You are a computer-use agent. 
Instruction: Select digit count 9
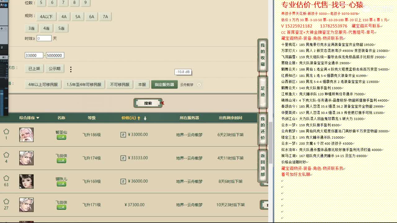click(x=86, y=2)
